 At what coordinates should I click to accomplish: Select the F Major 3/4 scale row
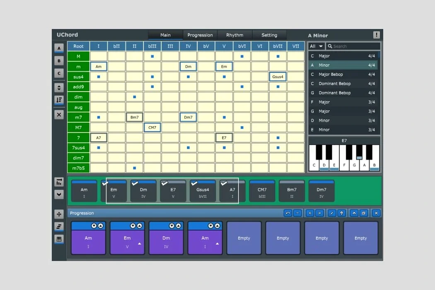[x=343, y=102]
